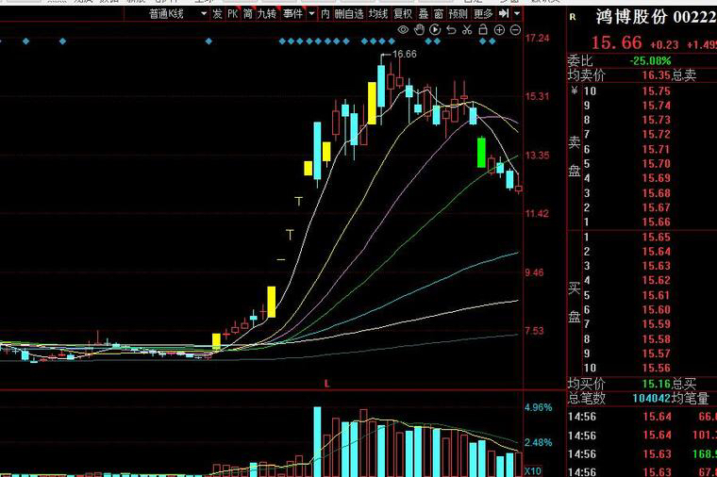
Task: Select the hand pan tool icon
Action: coord(419,30)
